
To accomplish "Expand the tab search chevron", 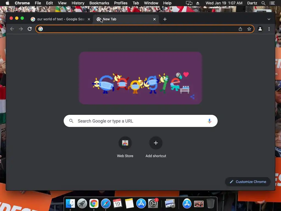I will coord(269,19).
